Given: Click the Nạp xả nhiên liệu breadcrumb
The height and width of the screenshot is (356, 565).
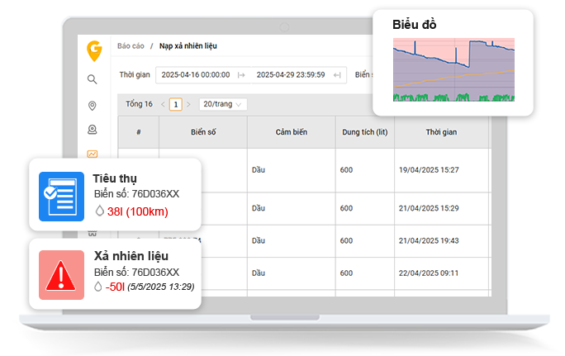Looking at the screenshot, I should 188,46.
